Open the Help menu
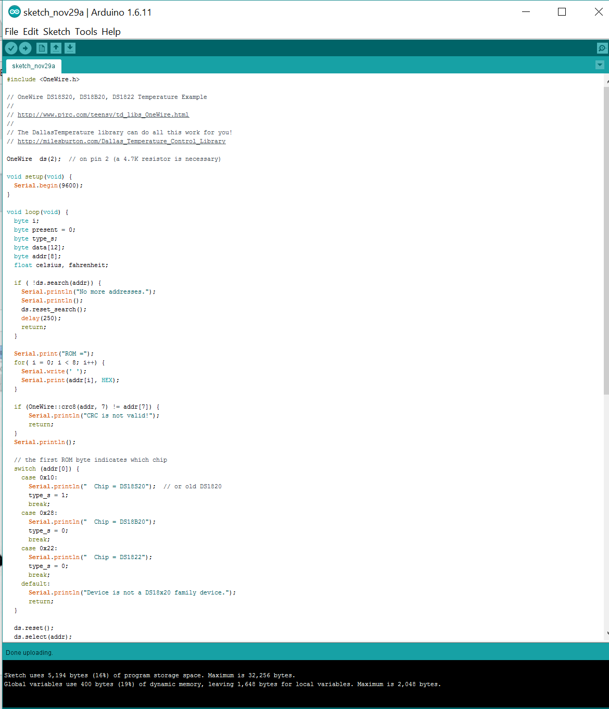The width and height of the screenshot is (609, 709). (111, 32)
